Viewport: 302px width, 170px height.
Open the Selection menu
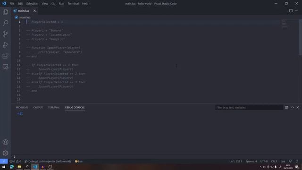pos(32,3)
